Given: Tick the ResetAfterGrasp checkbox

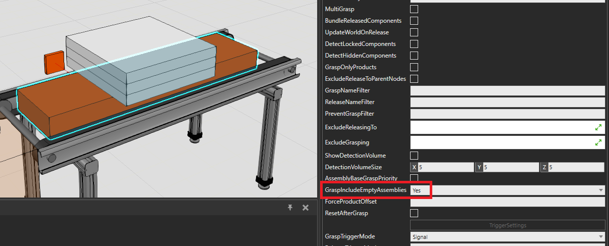Looking at the screenshot, I should point(414,213).
